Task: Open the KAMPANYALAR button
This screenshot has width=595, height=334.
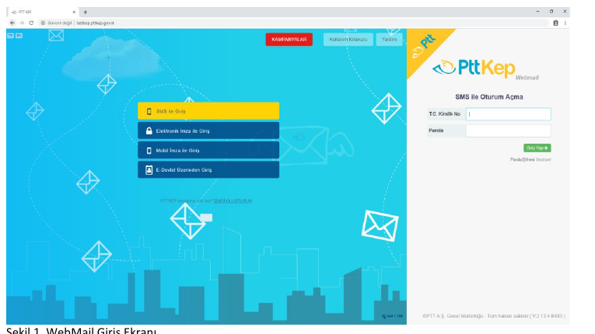Action: [x=289, y=40]
